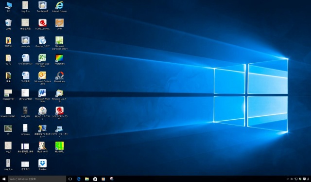Select the Dropbox shortcut icon
The height and width of the screenshot is (182, 311).
point(42,164)
